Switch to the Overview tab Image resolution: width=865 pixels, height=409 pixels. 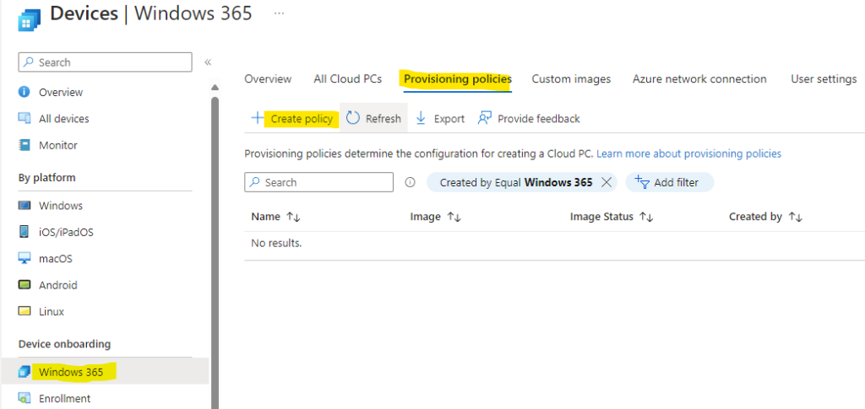(x=268, y=78)
